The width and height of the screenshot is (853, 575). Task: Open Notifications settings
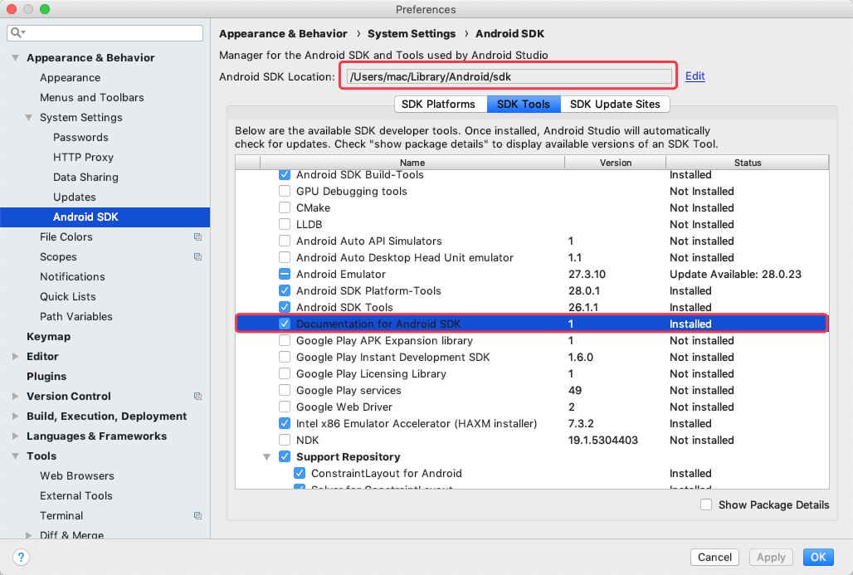coord(72,277)
